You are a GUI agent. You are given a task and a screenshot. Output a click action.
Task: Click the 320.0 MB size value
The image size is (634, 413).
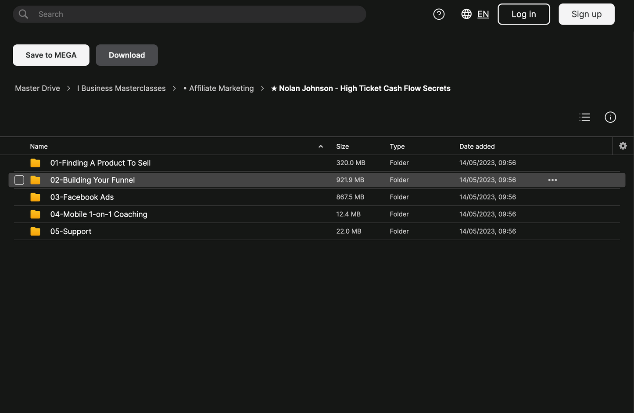pyautogui.click(x=351, y=163)
